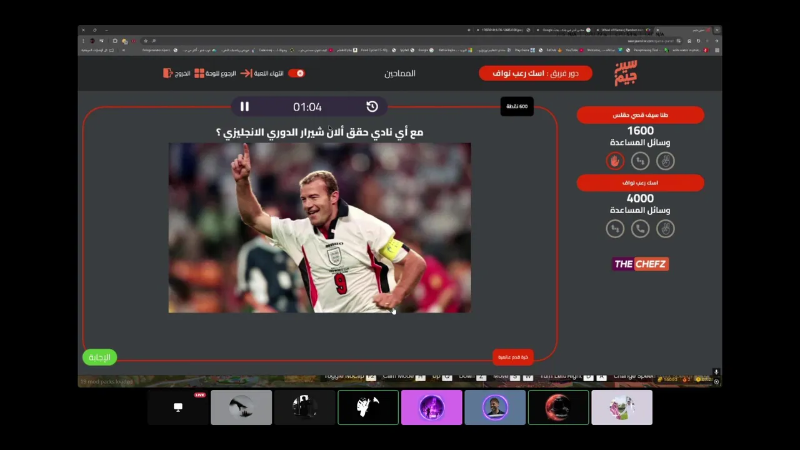Select team name اسك رعب نواف in the side panel
The height and width of the screenshot is (450, 800).
(x=640, y=182)
